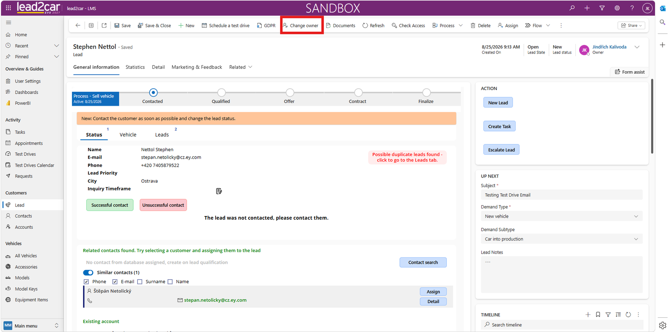Open the Demand Type dropdown

pos(562,216)
